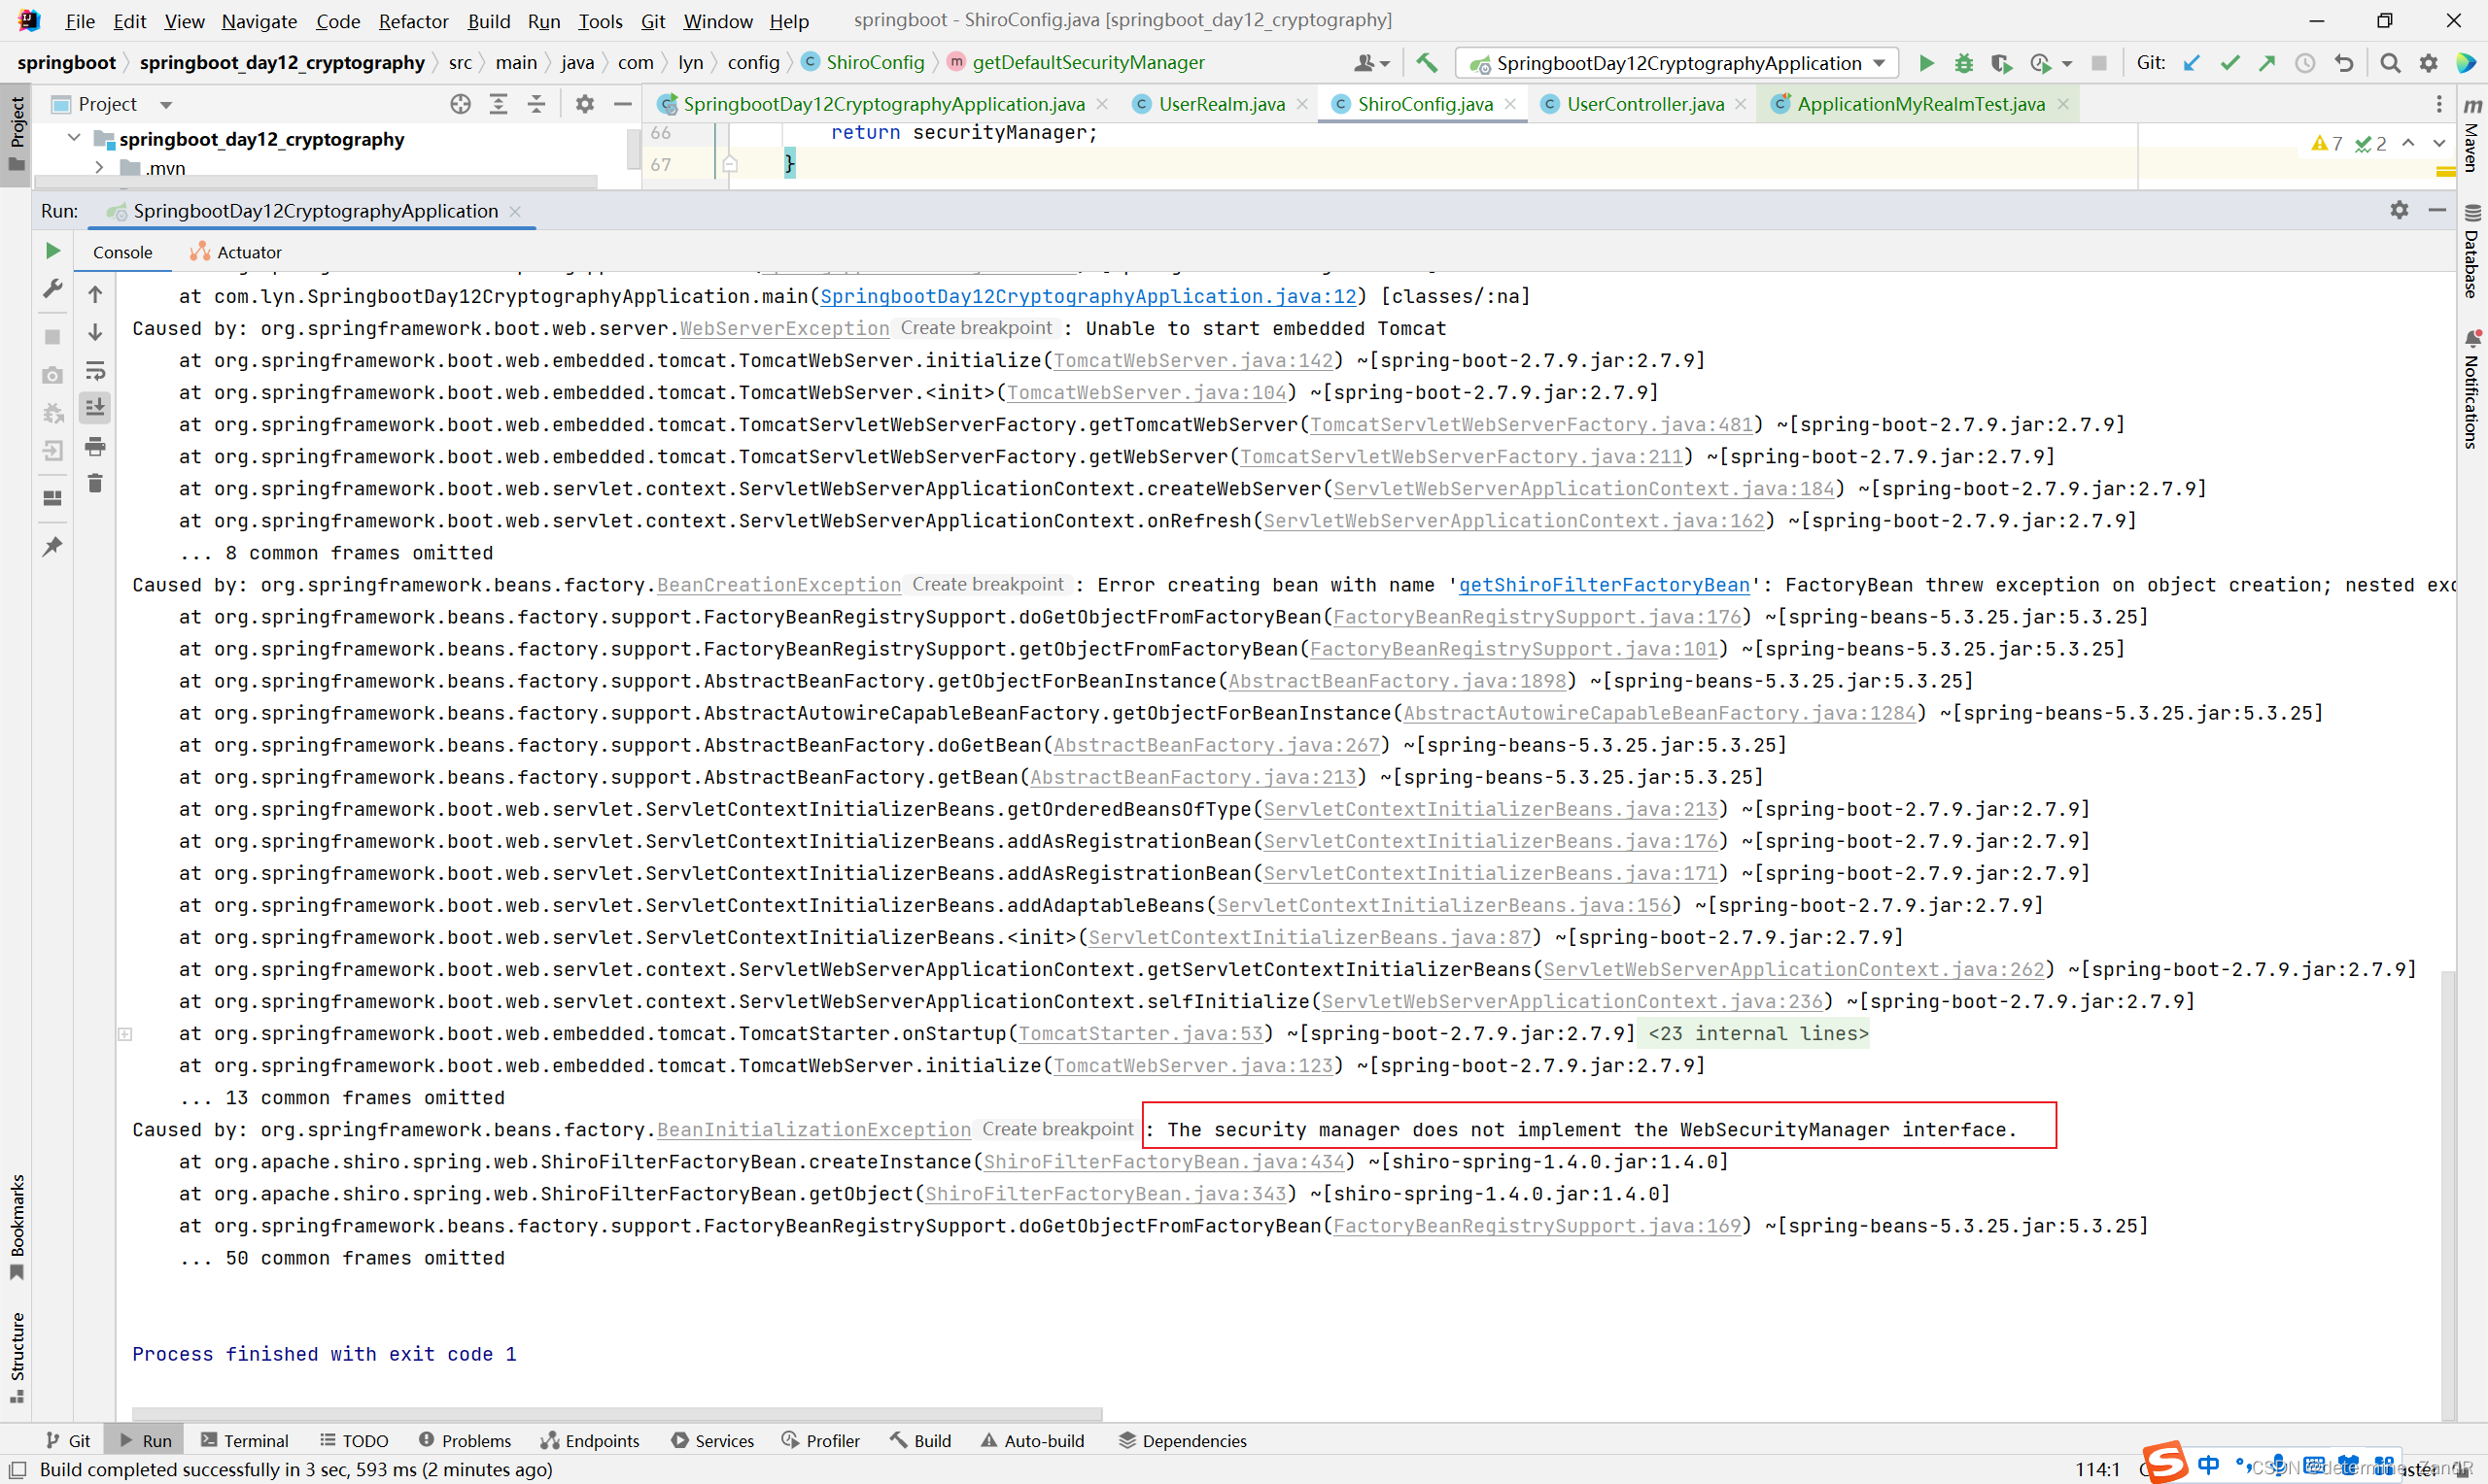2488x1484 pixels.
Task: Commit changes with the green checkmark icon
Action: [2229, 62]
